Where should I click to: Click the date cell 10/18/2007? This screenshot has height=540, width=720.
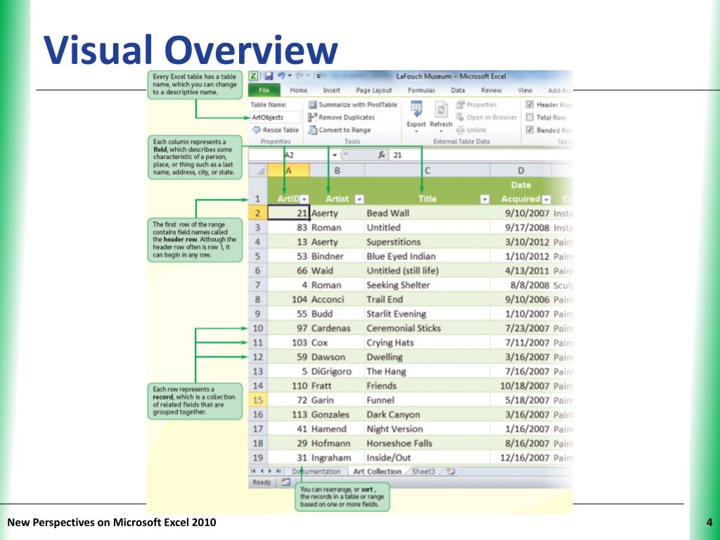[521, 386]
